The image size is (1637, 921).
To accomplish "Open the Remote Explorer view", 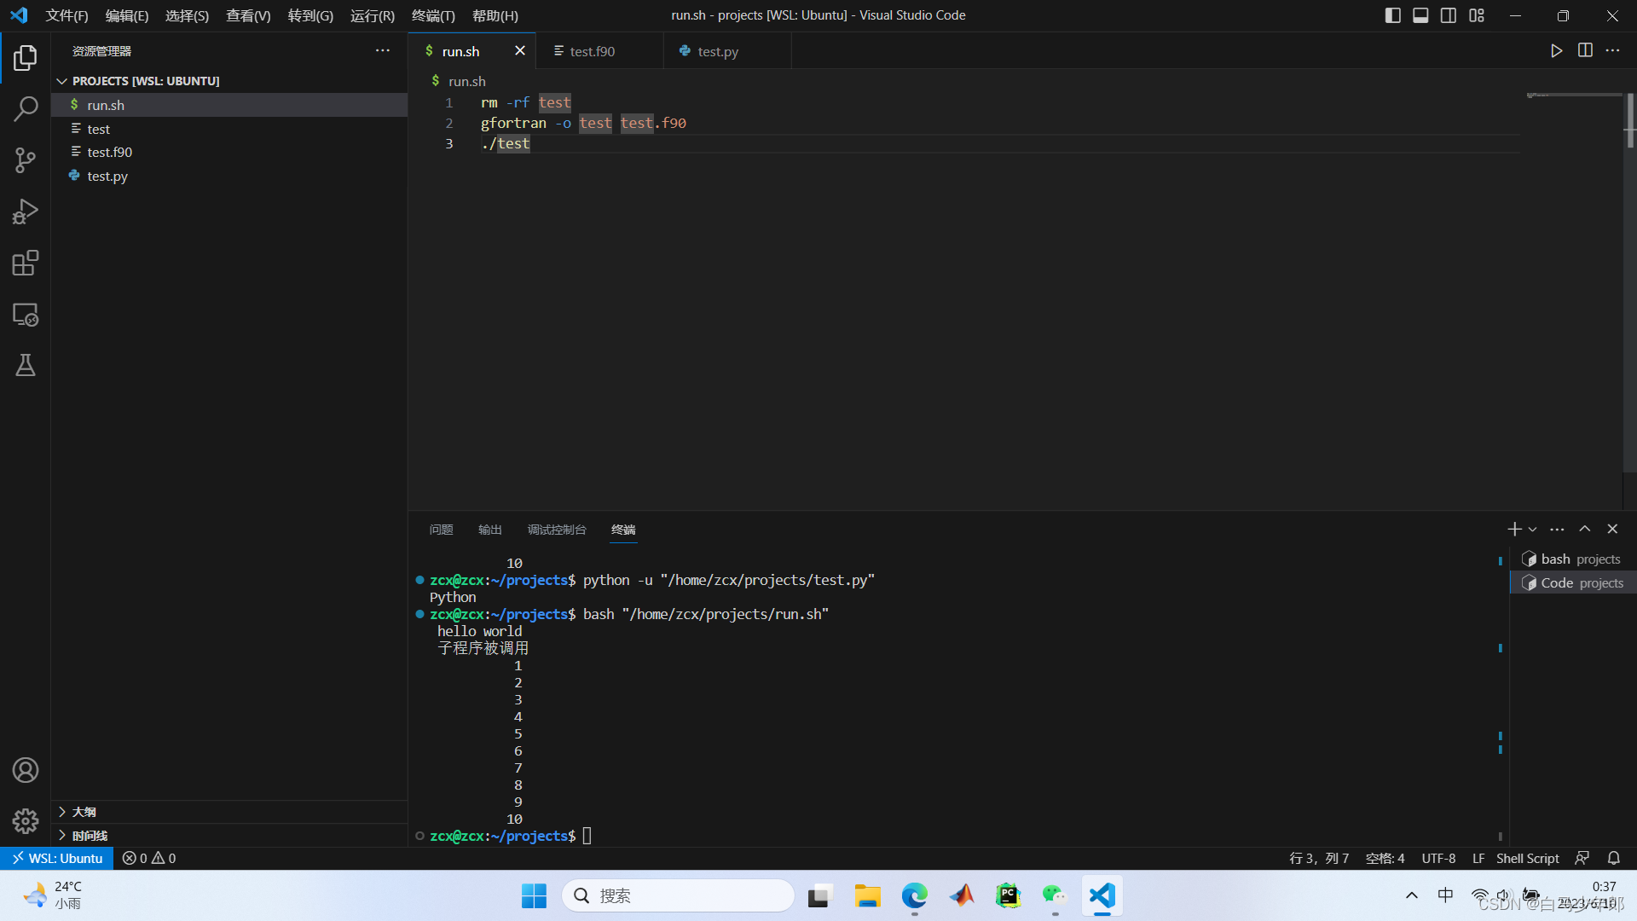I will click(26, 315).
